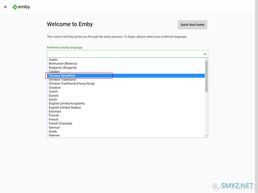258x193 pixels.
Task: Click the Emby logo
Action: click(x=21, y=7)
